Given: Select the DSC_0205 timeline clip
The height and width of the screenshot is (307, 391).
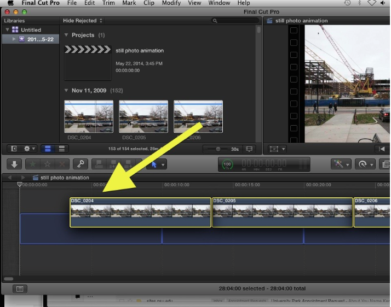Looking at the screenshot, I should pos(282,212).
